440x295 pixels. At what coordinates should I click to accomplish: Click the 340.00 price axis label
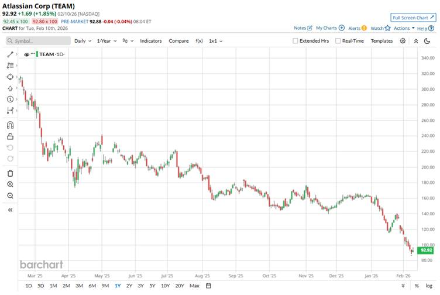[x=428, y=58]
